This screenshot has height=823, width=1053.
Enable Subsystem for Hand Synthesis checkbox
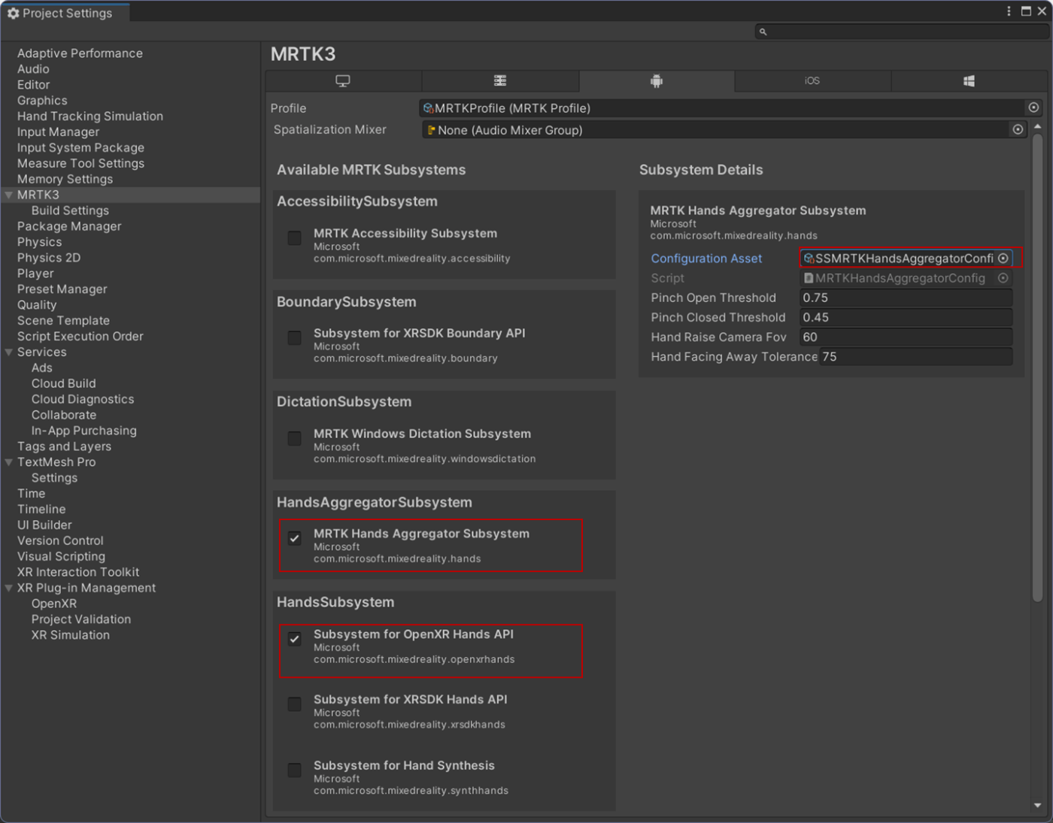(295, 770)
